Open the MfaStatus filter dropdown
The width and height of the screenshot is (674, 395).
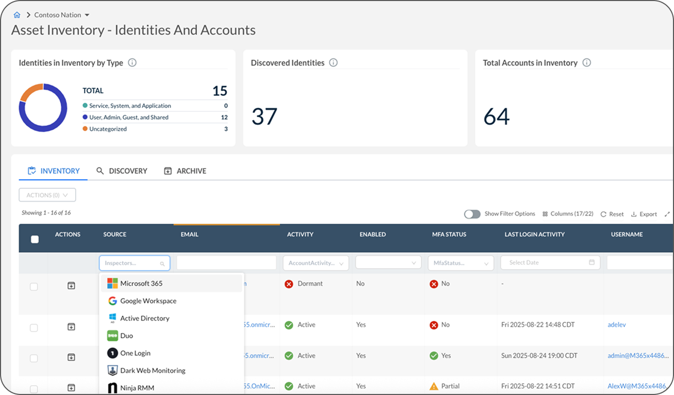460,263
